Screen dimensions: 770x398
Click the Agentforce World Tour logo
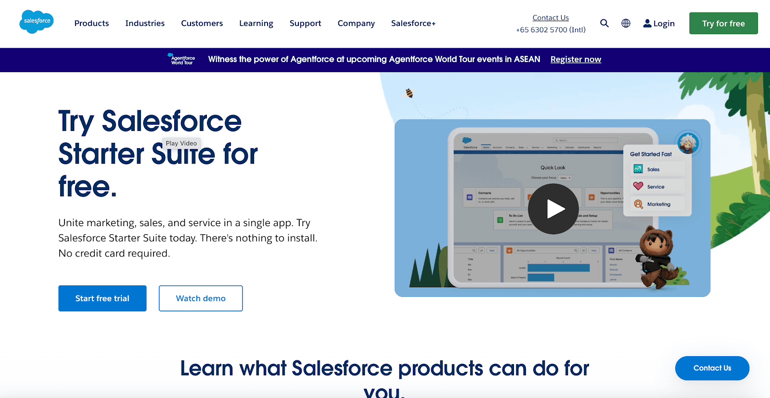tap(181, 59)
